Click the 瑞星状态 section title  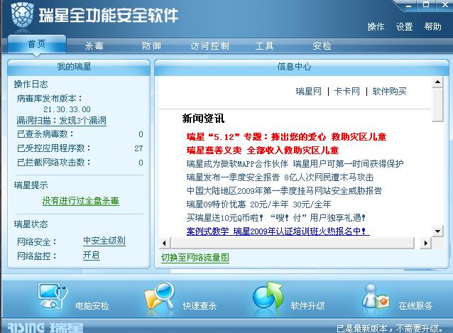coord(31,224)
